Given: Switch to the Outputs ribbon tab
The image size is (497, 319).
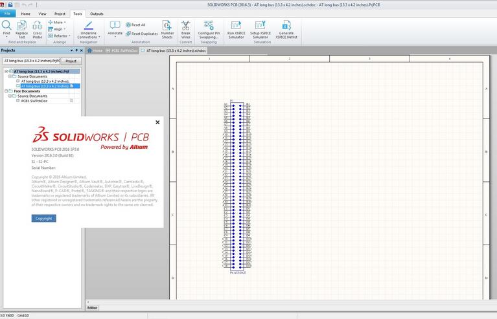Looking at the screenshot, I should (97, 14).
